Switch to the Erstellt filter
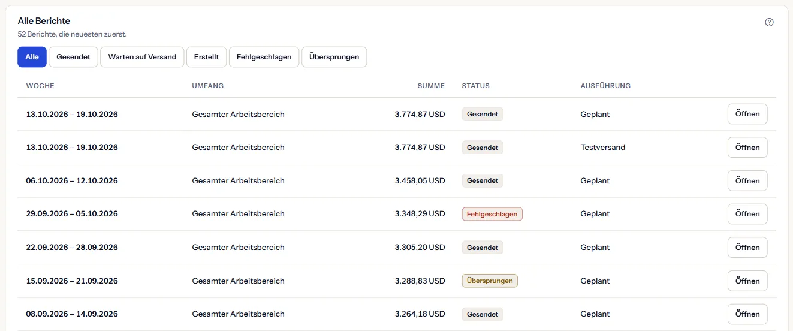Screen dimensions: 793x331 click(x=207, y=57)
